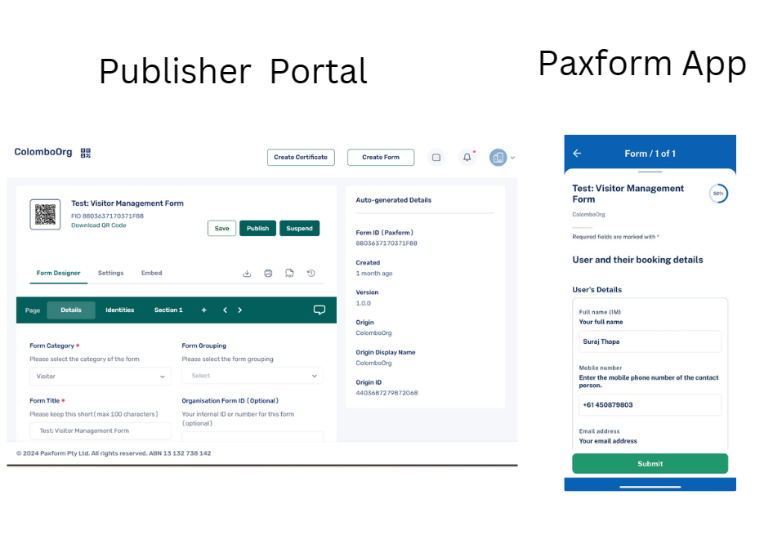This screenshot has width=773, height=553.
Task: Click the Form Title input field
Action: 100,430
